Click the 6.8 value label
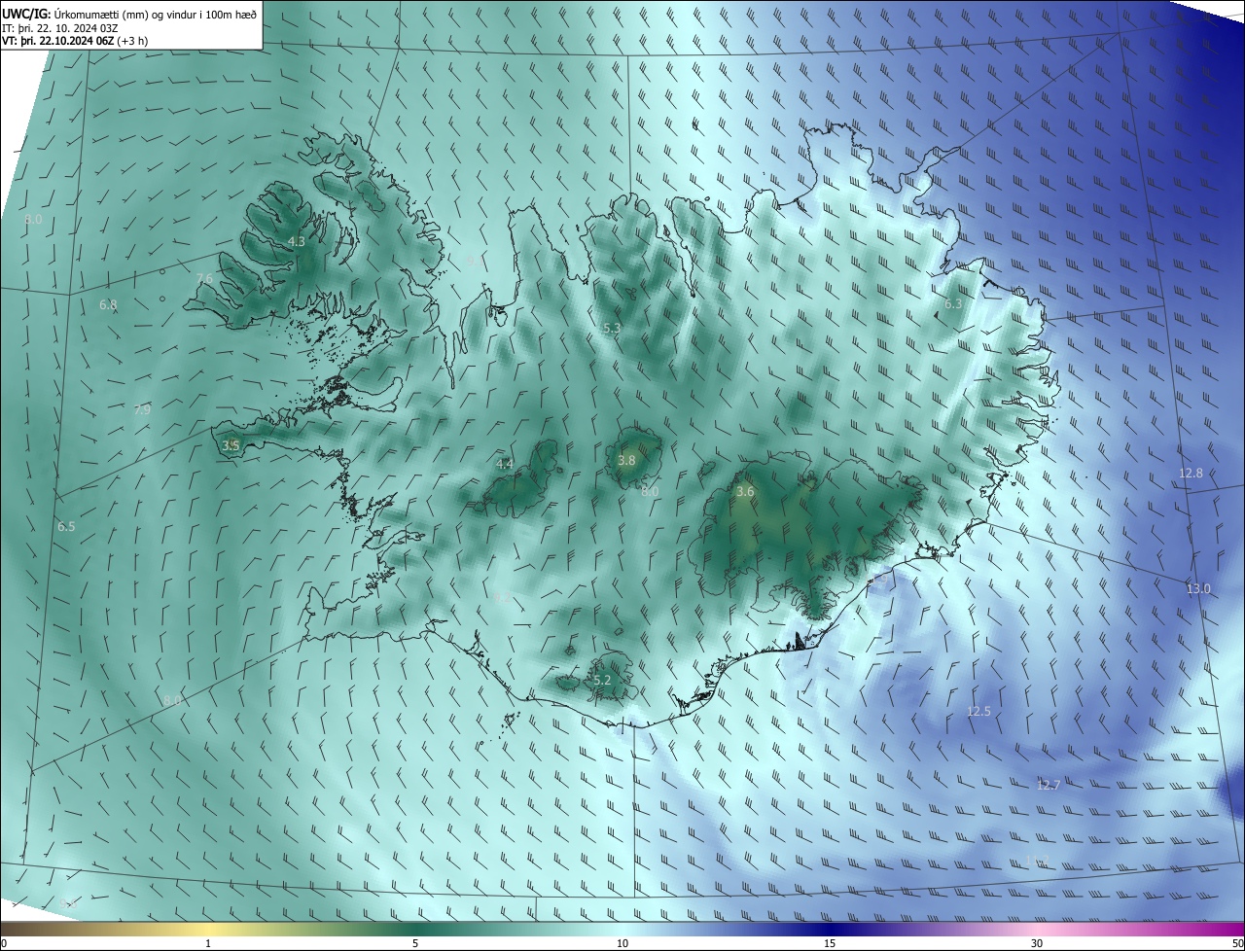The height and width of the screenshot is (951, 1245). pyautogui.click(x=108, y=304)
